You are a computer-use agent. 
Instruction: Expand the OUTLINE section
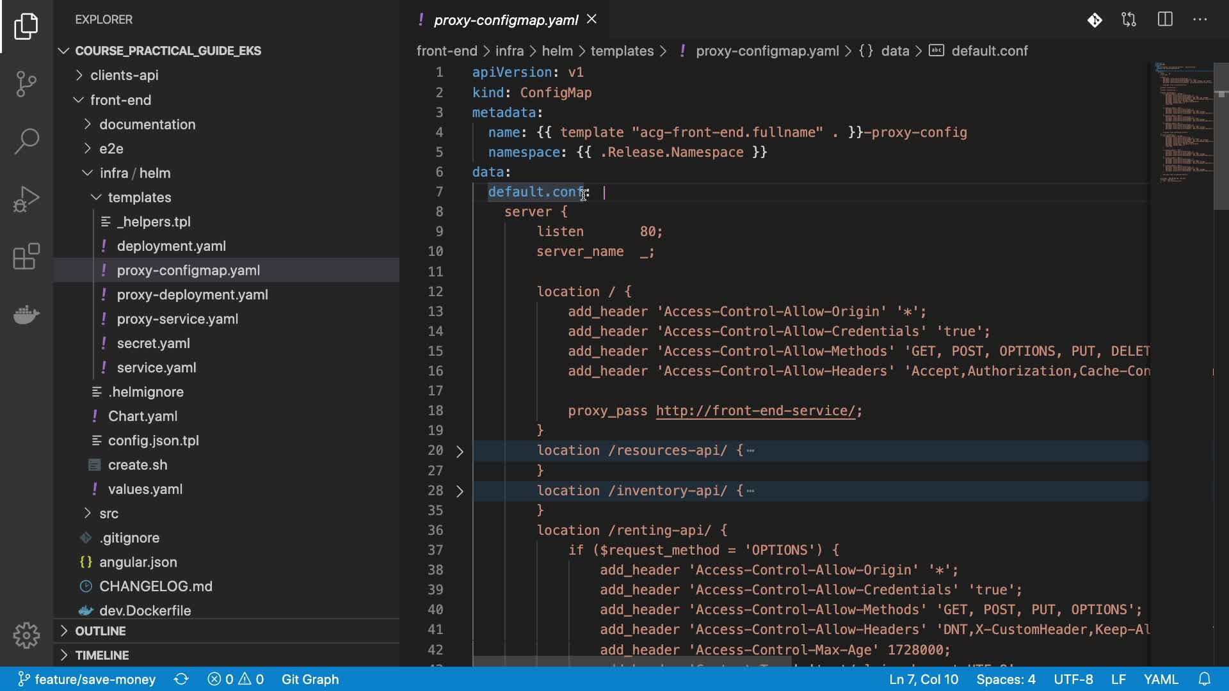click(100, 631)
